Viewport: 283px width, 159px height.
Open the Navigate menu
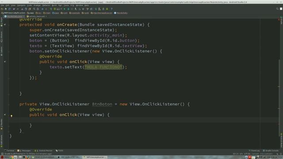coord(21,5)
